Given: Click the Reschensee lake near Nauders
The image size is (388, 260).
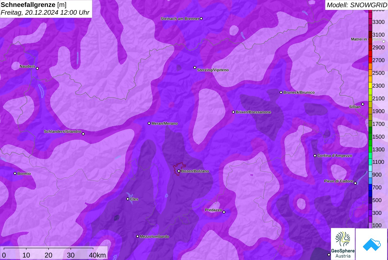Looking at the screenshot, I should pyautogui.click(x=42, y=91).
